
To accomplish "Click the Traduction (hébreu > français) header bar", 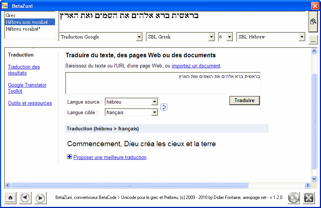I will point(167,128).
